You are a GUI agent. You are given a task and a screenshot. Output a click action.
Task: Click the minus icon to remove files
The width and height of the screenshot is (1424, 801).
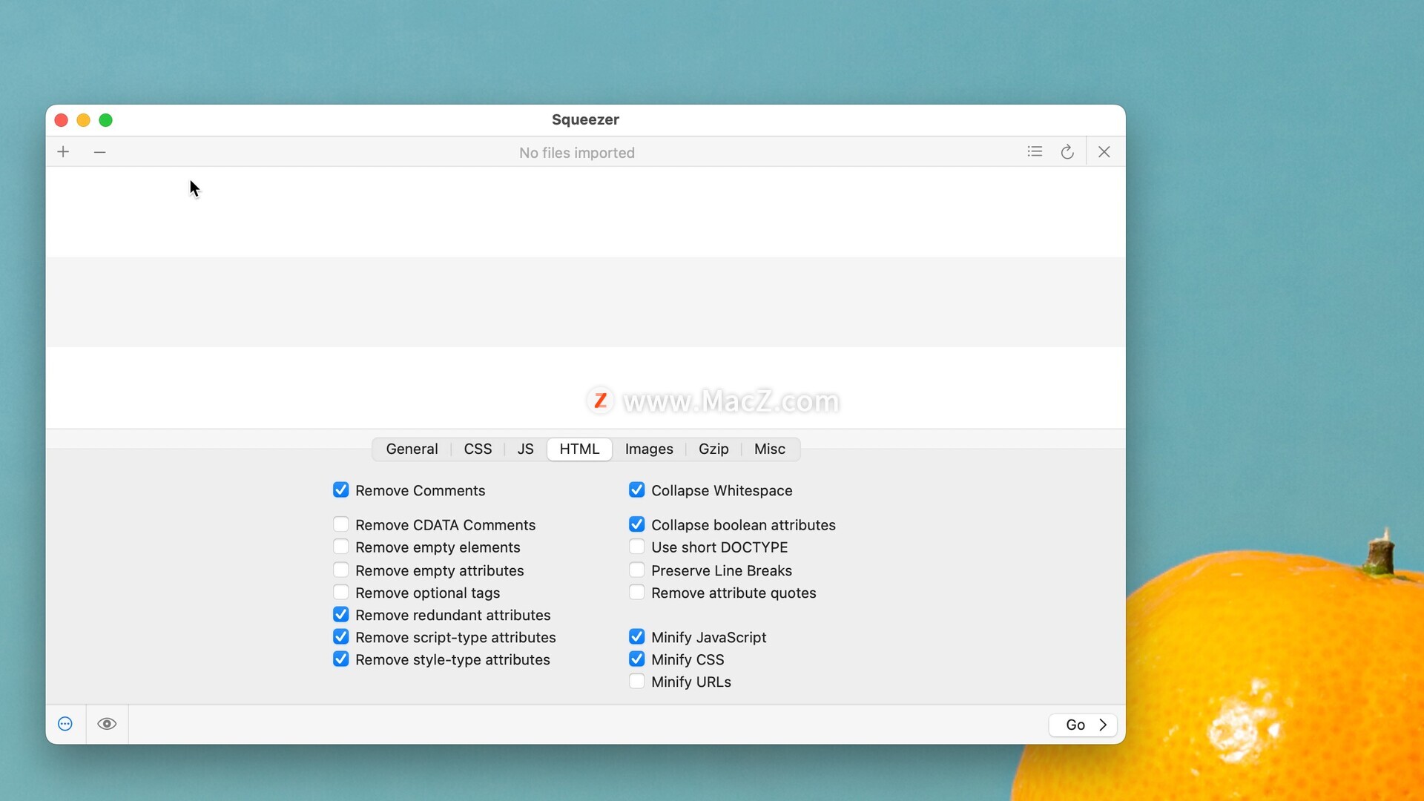(99, 152)
